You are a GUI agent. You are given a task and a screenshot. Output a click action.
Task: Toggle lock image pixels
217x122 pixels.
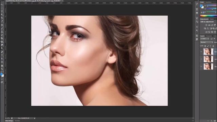(208, 46)
